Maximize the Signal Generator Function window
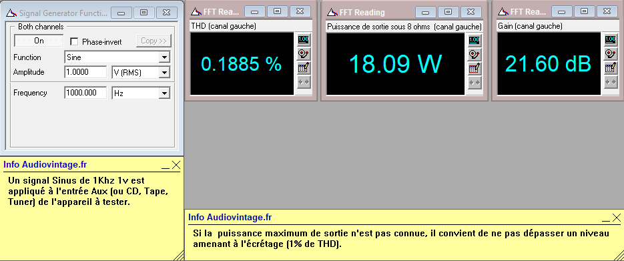 [x=144, y=13]
